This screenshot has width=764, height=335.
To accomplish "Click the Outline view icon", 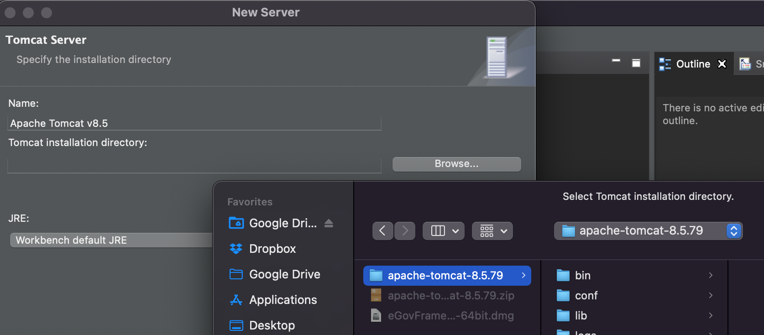I will click(x=665, y=64).
